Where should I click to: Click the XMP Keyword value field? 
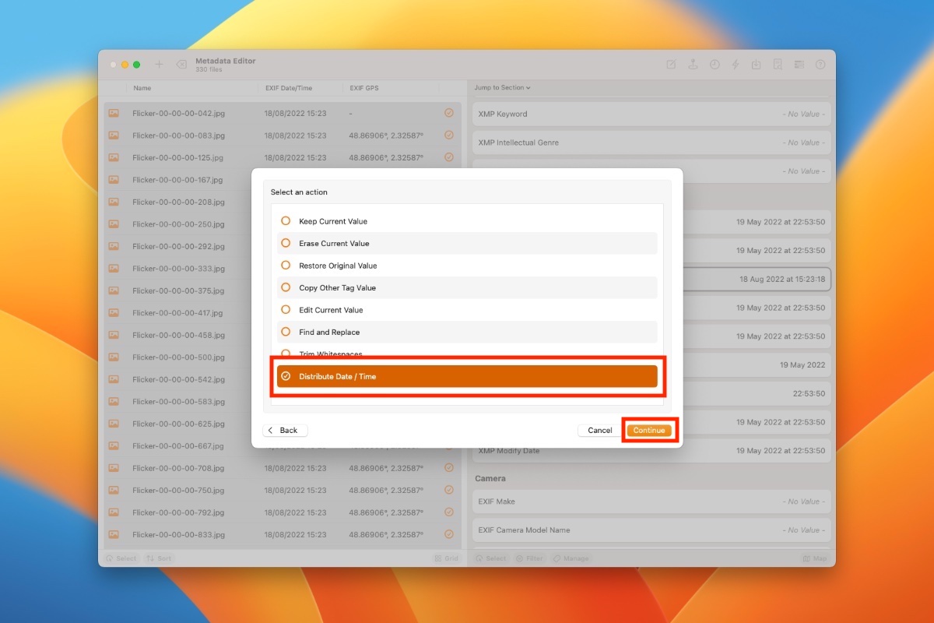click(x=651, y=114)
